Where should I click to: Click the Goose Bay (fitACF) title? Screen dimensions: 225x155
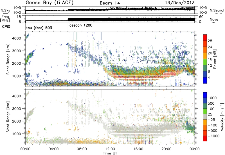click(x=49, y=3)
